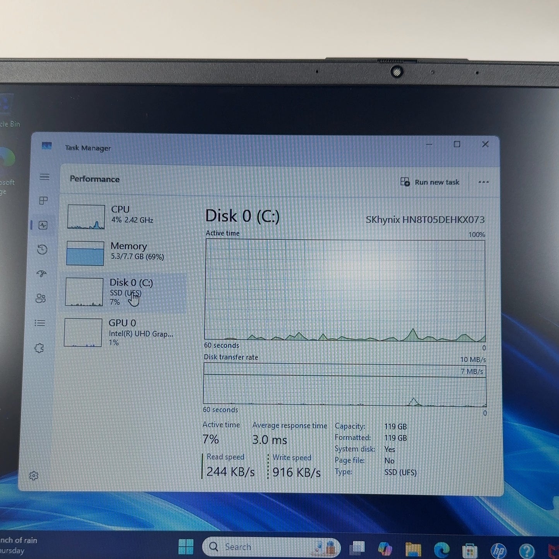
Task: Click the taskbar Search box
Action: [x=271, y=547]
